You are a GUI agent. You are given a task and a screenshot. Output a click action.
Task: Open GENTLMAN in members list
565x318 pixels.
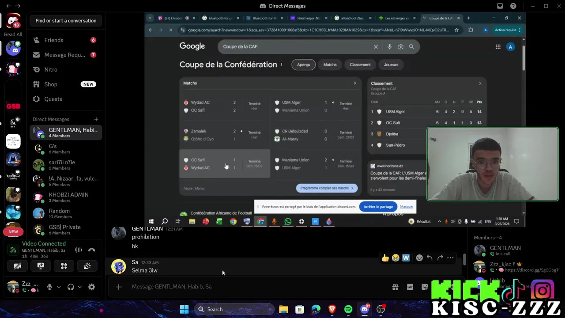(514, 250)
